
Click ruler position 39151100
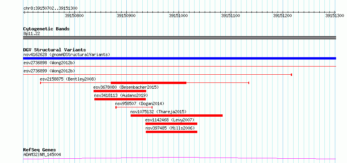(x=230, y=16)
